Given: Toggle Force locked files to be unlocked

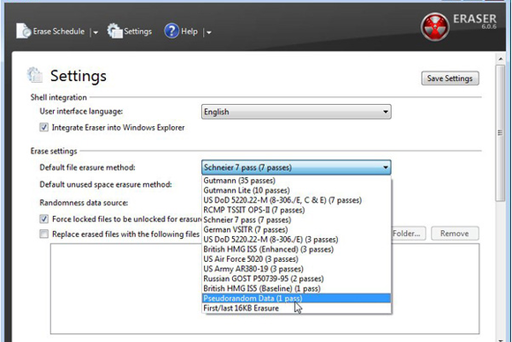Looking at the screenshot, I should click(x=44, y=219).
